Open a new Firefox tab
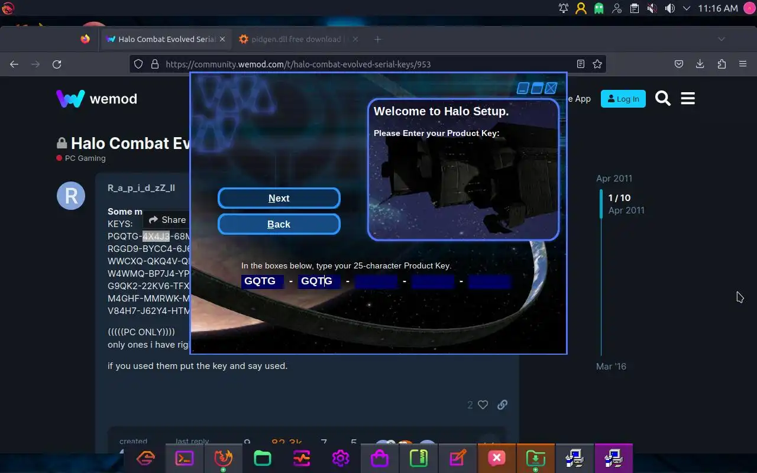The width and height of the screenshot is (757, 473). 378,39
